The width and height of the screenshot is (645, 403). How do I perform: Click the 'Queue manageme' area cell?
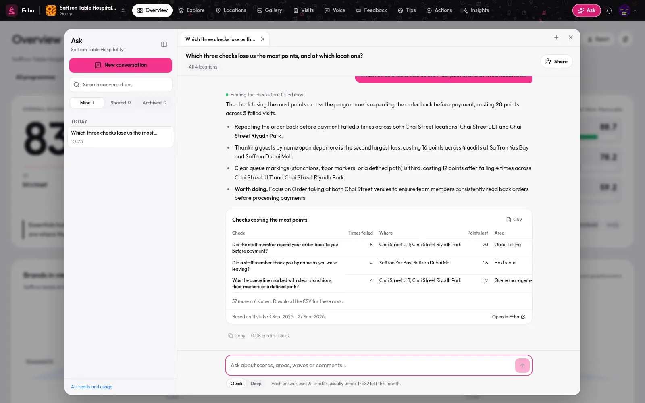513,280
